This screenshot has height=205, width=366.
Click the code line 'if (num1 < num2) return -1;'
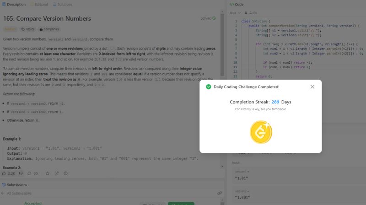(x=288, y=63)
